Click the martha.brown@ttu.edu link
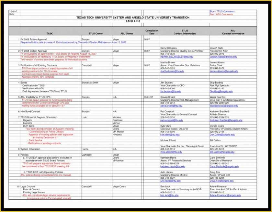 (x=172, y=71)
